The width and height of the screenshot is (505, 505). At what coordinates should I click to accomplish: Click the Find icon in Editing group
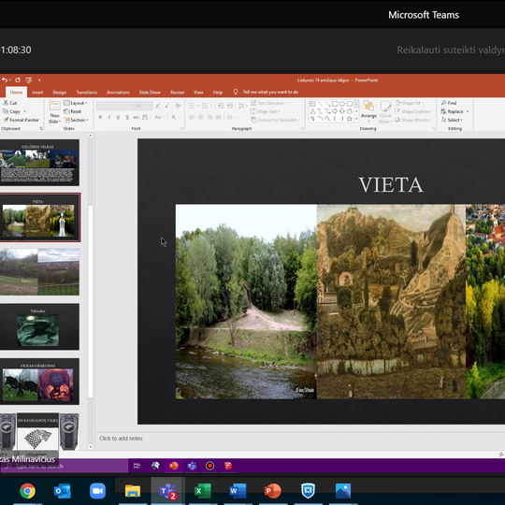(449, 103)
